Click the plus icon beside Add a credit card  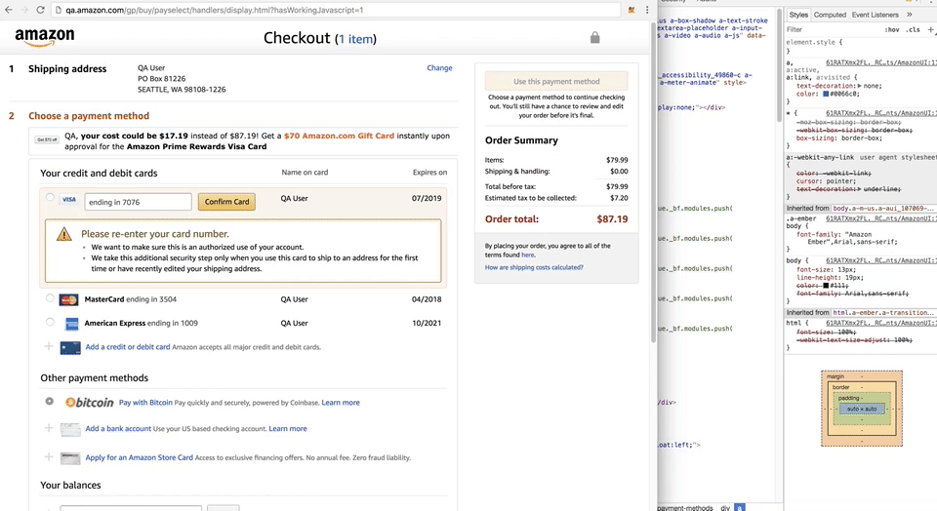tap(49, 346)
